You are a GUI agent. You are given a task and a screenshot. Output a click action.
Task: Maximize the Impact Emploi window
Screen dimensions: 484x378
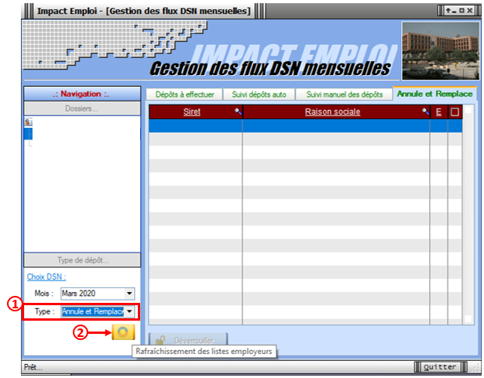462,11
